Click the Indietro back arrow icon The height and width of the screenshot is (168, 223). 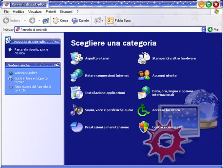tap(6, 21)
